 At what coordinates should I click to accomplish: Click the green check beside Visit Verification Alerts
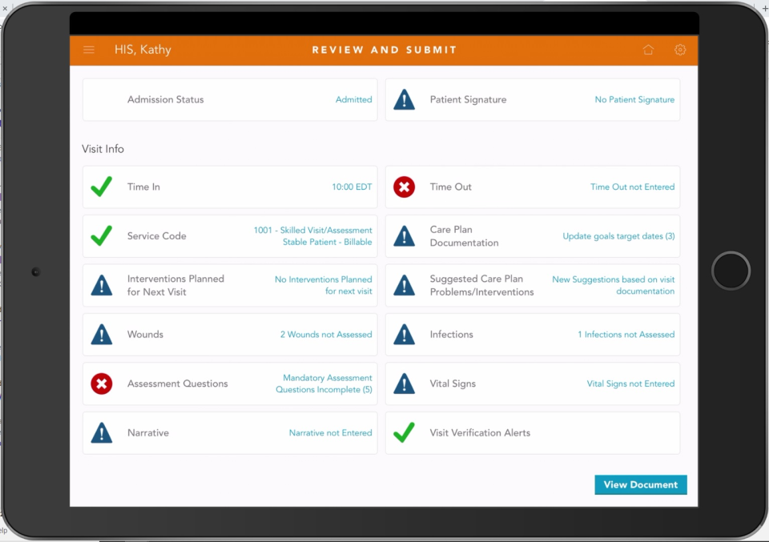tap(404, 432)
